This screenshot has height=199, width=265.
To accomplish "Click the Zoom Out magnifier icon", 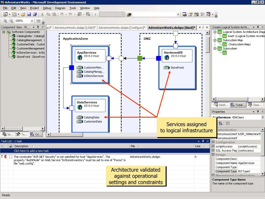I will coord(11,21).
